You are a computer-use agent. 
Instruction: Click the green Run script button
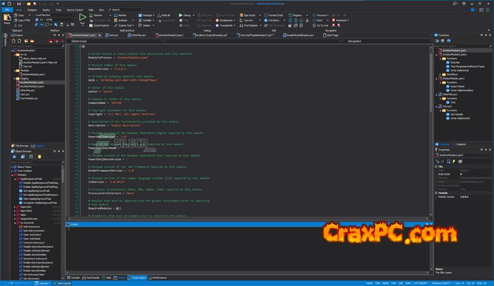82,17
